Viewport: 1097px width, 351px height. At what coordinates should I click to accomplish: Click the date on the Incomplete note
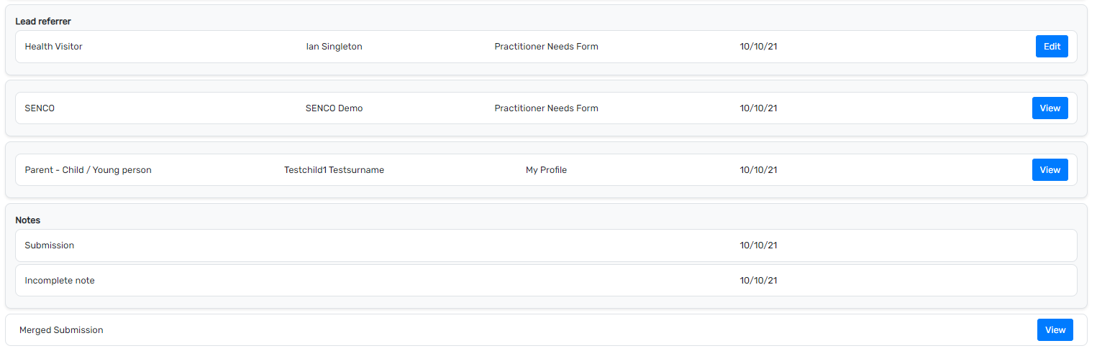click(x=758, y=281)
